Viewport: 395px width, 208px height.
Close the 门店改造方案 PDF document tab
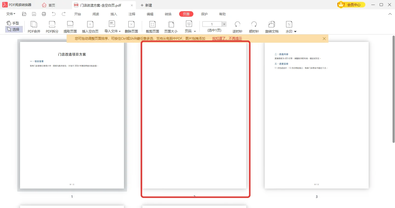[x=132, y=5]
